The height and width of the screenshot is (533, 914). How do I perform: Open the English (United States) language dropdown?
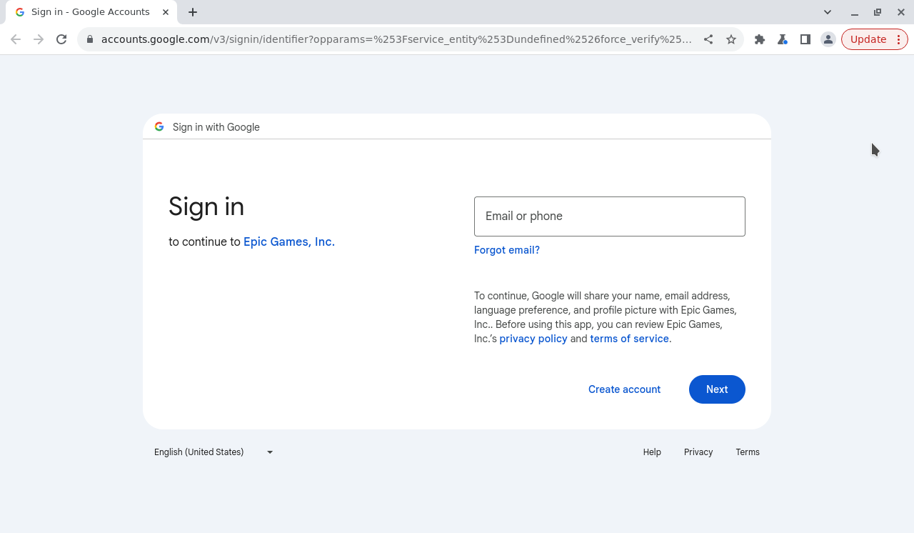point(214,452)
